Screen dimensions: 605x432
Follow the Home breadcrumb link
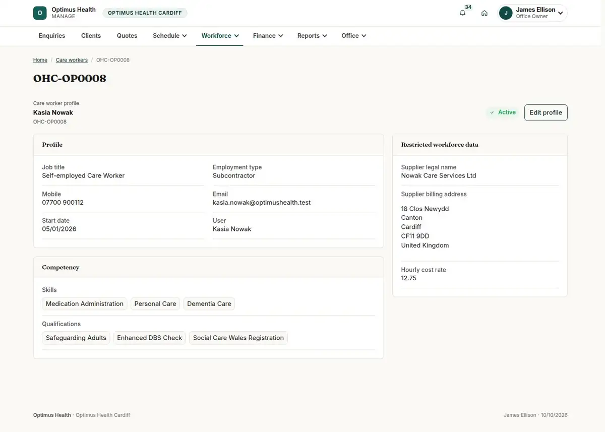coord(40,60)
